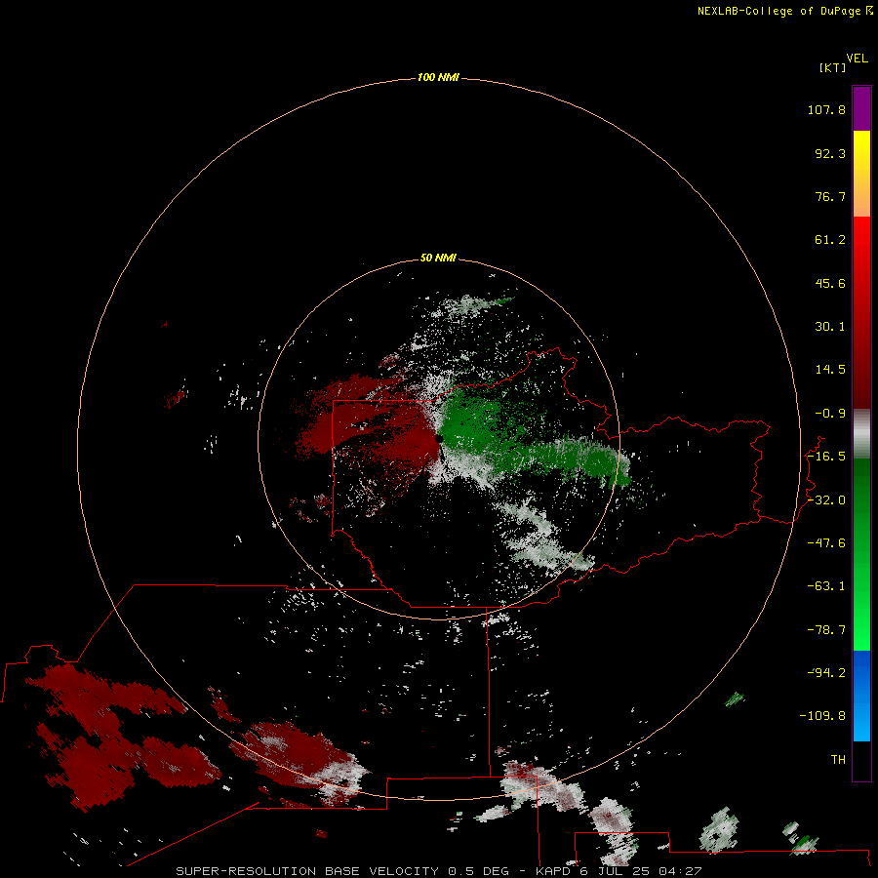The height and width of the screenshot is (878, 878).
Task: Click the -94.2 legend value
Action: [x=826, y=672]
